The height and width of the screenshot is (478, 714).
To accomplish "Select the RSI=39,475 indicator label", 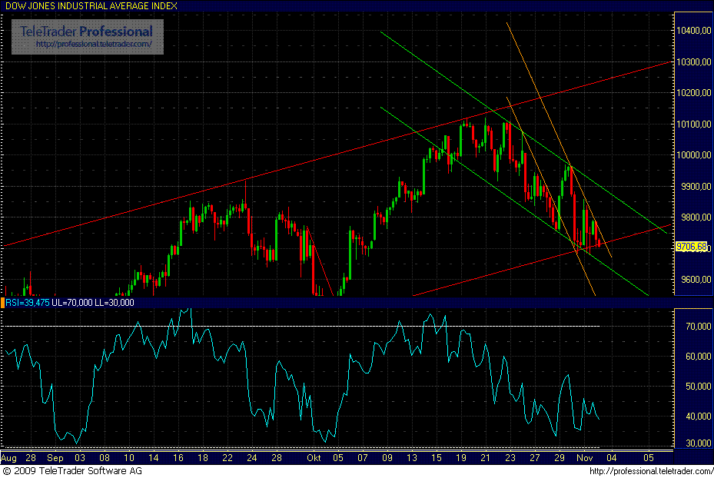I will click(x=29, y=303).
